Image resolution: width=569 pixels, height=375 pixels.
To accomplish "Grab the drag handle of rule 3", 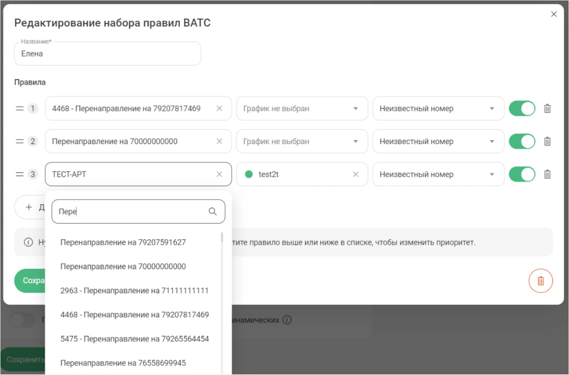I will [x=20, y=174].
